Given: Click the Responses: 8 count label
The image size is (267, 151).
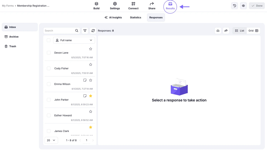Looking at the screenshot, I should pos(106,31).
